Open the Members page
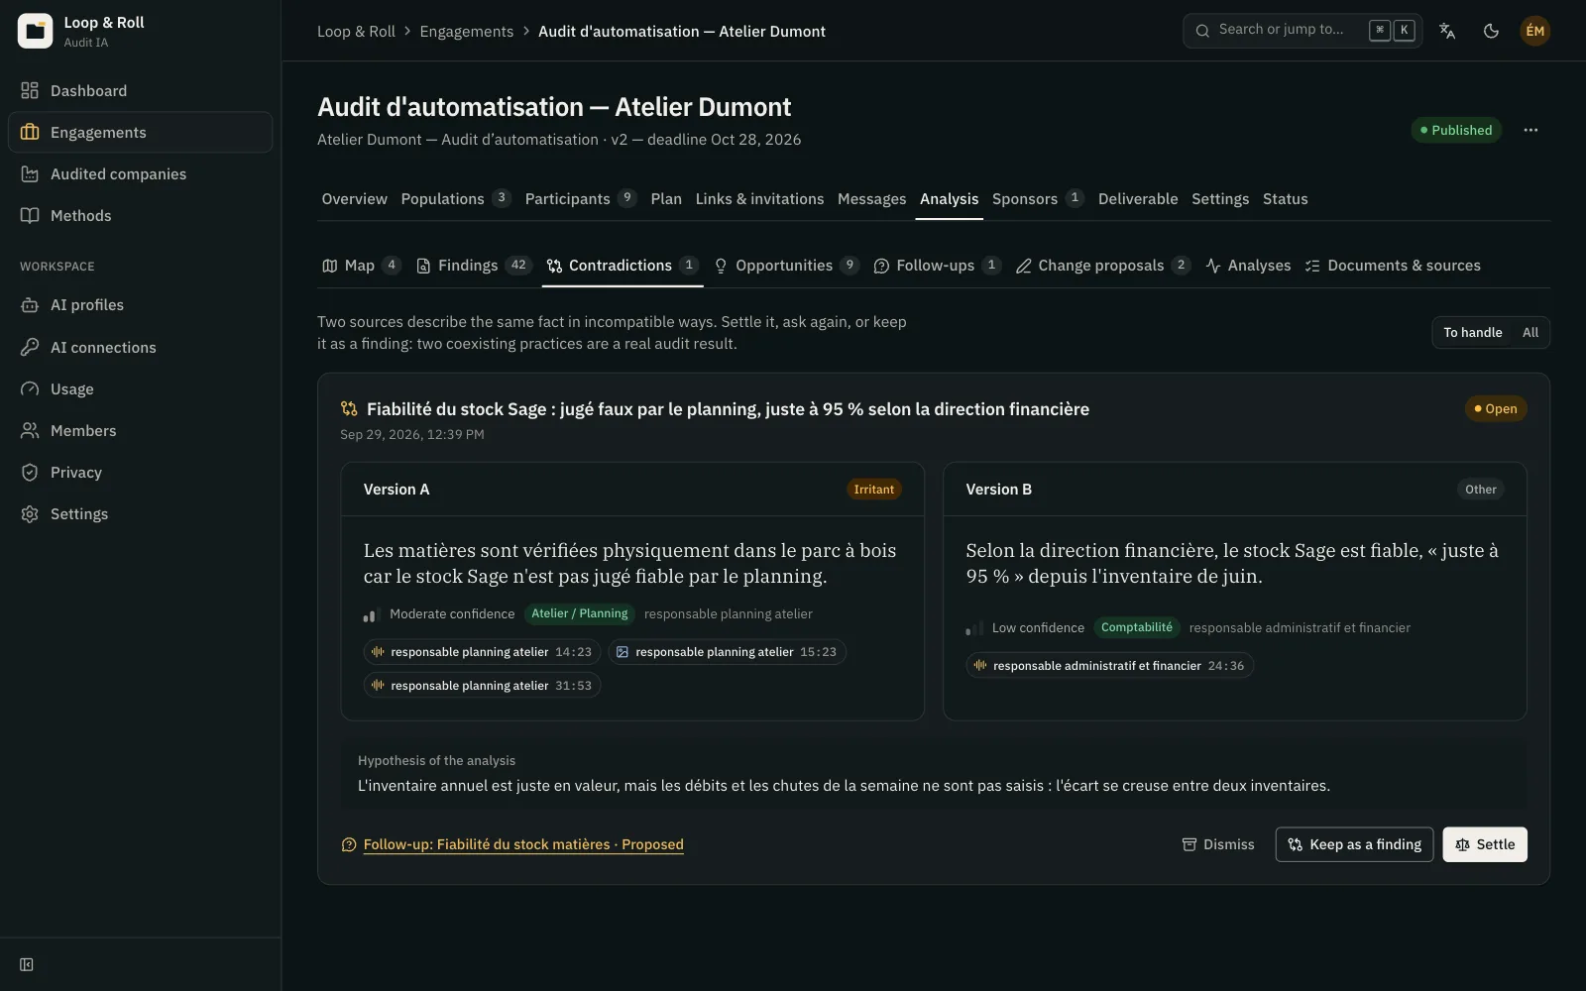This screenshot has height=991, width=1586. pos(140,430)
